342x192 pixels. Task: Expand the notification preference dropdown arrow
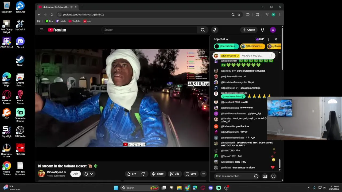coord(91,174)
